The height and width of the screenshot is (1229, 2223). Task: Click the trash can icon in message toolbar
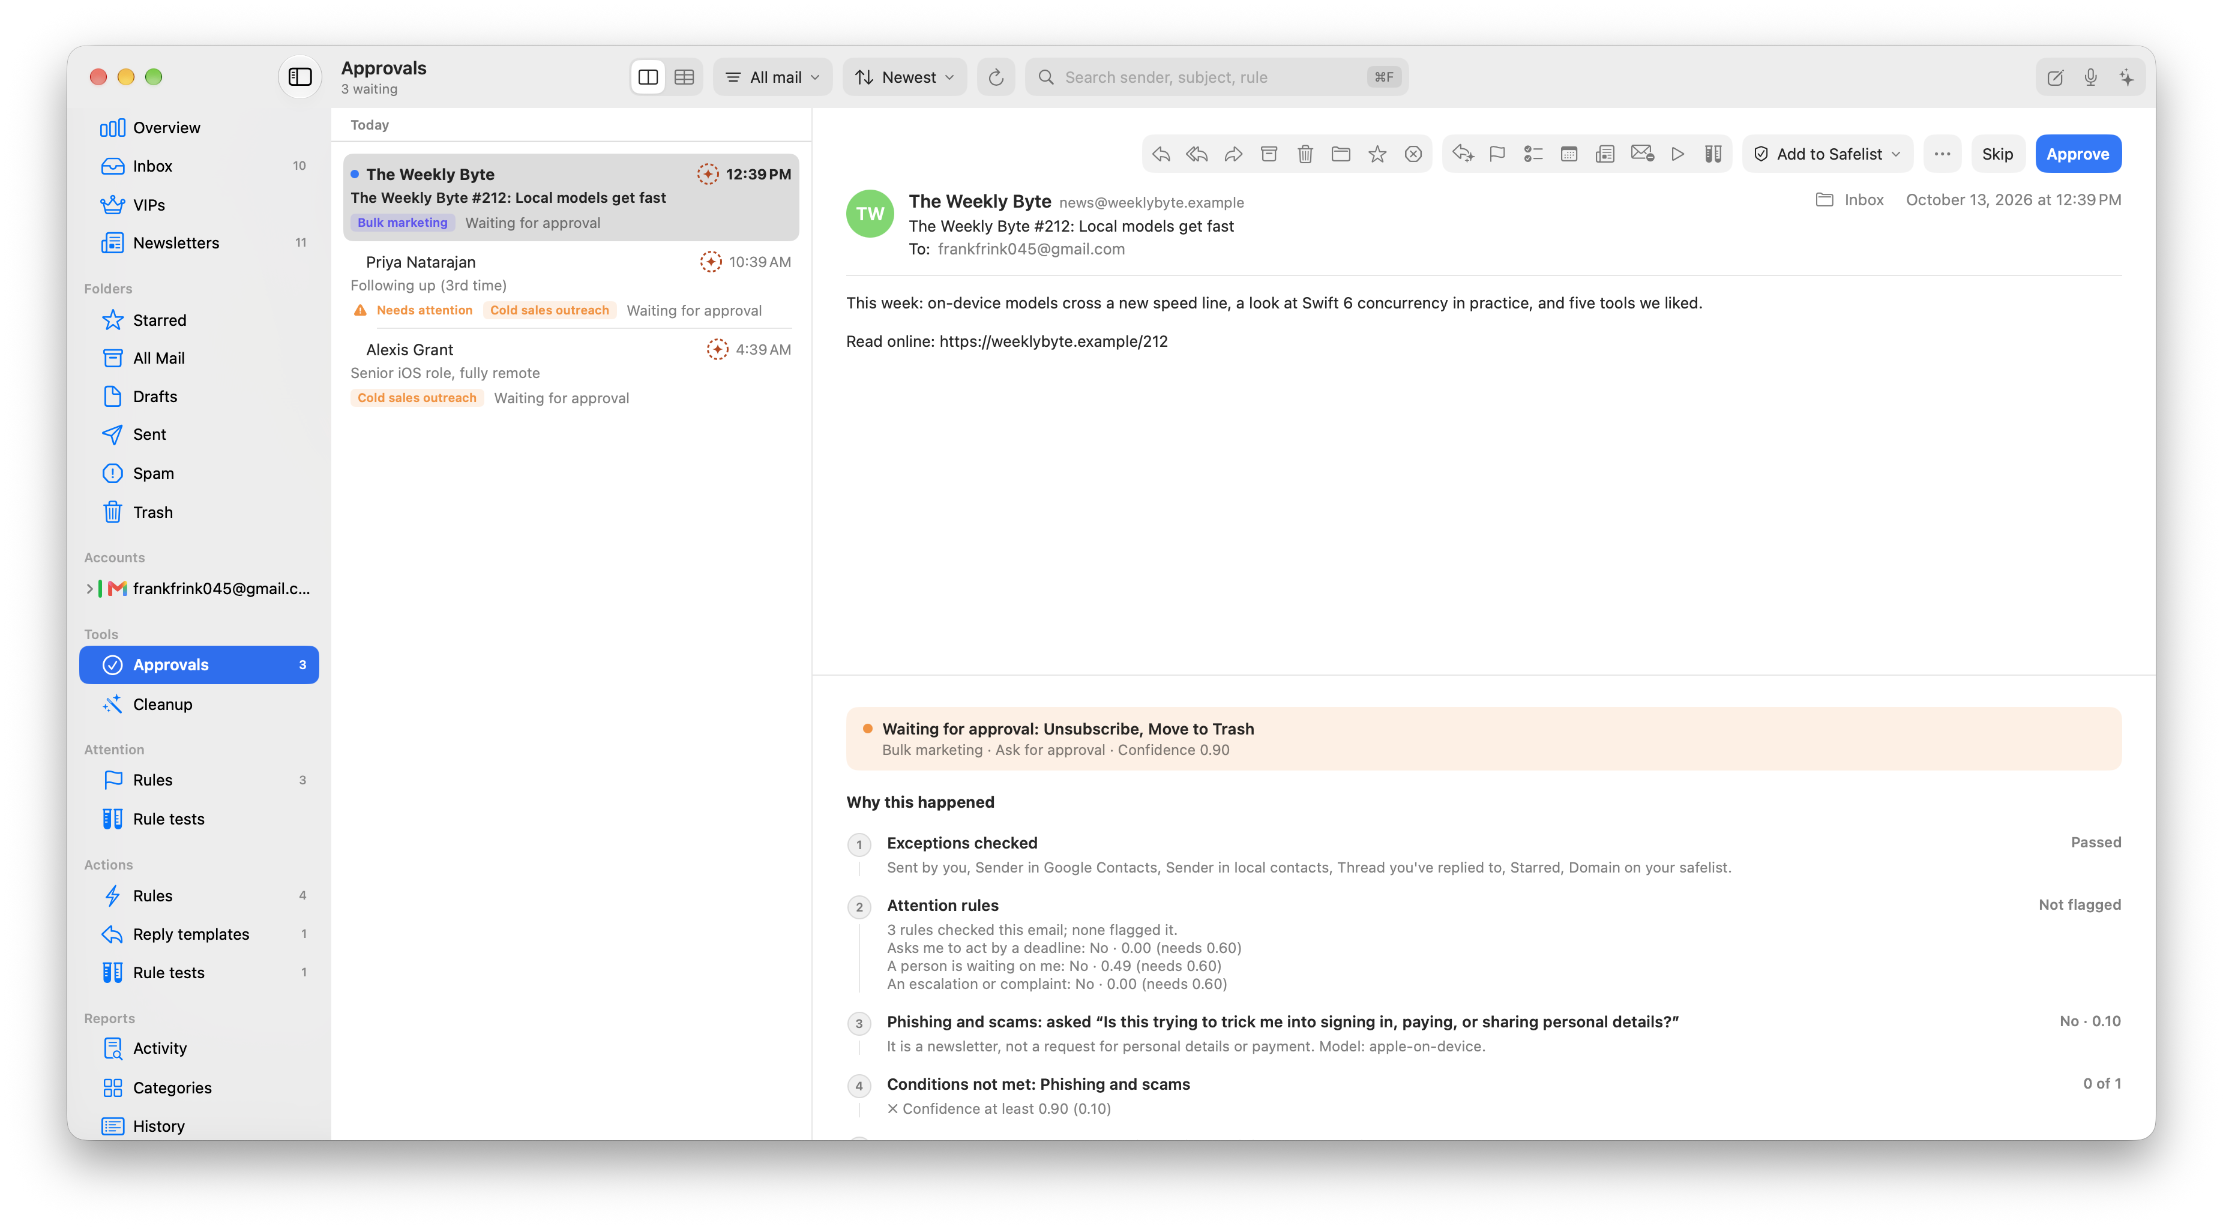(1305, 154)
